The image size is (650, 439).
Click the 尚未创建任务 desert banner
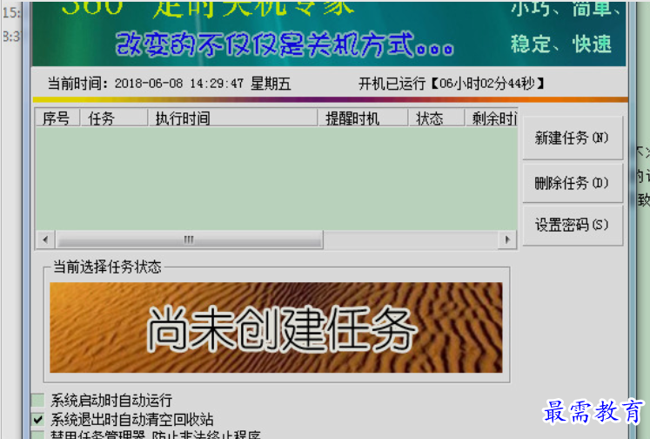coord(276,328)
